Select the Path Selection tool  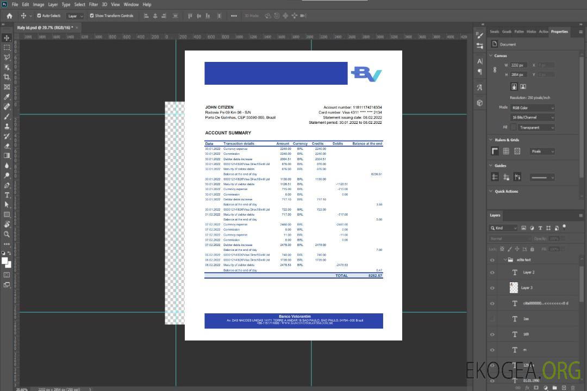(7, 205)
